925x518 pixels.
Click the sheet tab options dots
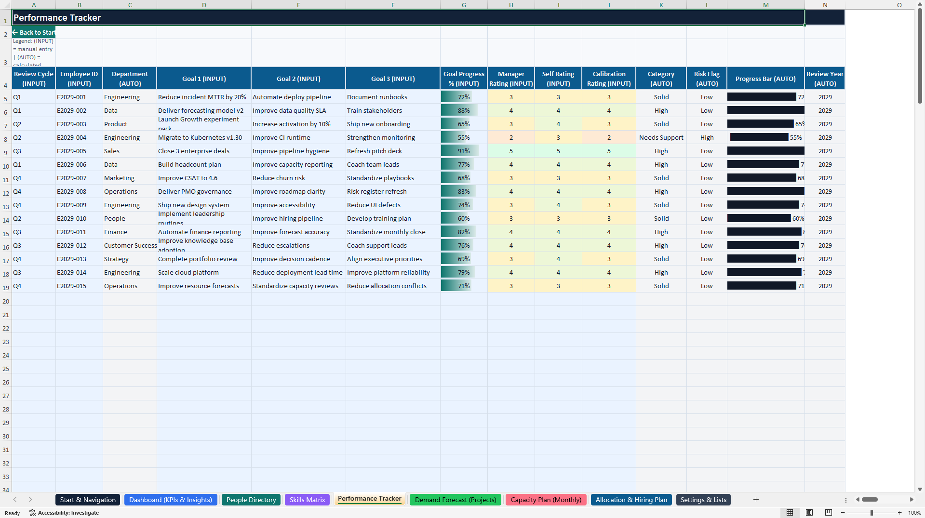click(x=845, y=500)
